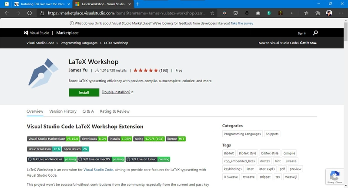Click the compile tag
This screenshot has height=188, width=348.
pyautogui.click(x=289, y=153)
